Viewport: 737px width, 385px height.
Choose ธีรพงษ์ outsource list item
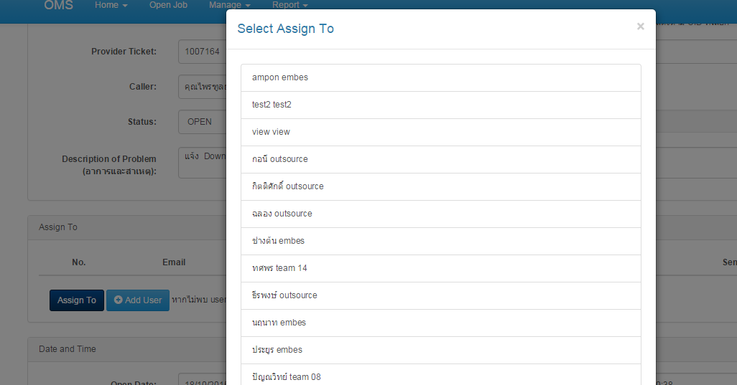441,295
